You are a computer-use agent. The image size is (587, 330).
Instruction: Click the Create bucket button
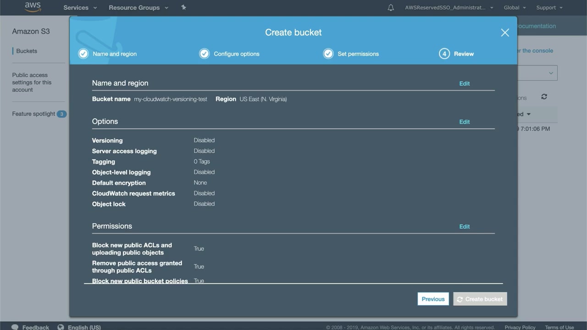(x=480, y=299)
